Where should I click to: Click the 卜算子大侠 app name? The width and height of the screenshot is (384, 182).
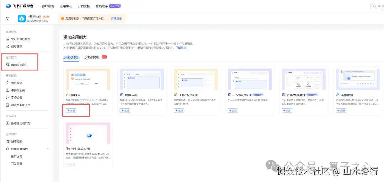[34, 17]
